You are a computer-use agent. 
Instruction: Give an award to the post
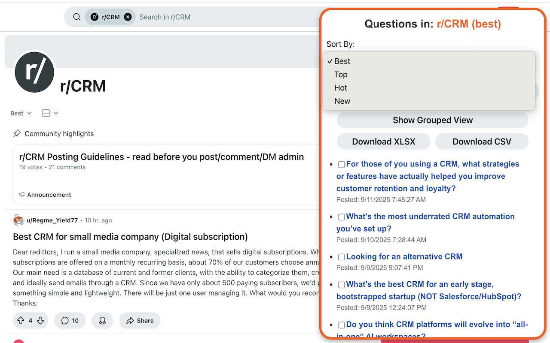tap(102, 321)
